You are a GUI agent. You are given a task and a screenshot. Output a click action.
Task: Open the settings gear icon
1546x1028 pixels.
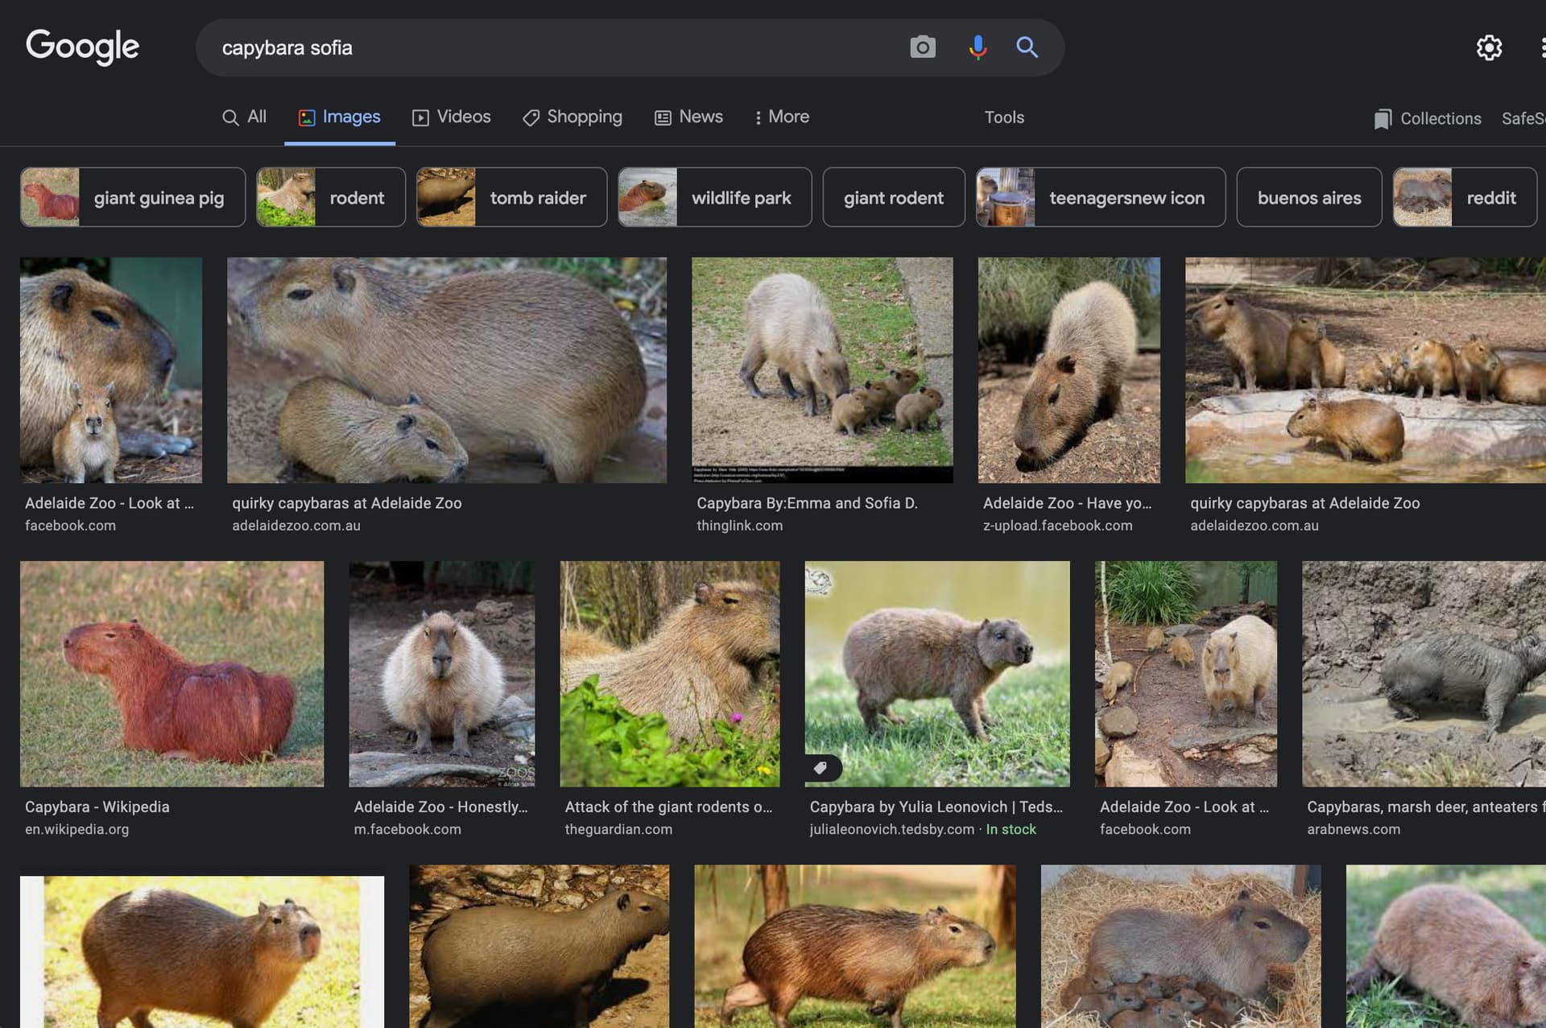tap(1489, 47)
